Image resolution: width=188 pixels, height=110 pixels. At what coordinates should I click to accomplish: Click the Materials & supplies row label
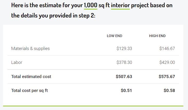tap(30, 48)
